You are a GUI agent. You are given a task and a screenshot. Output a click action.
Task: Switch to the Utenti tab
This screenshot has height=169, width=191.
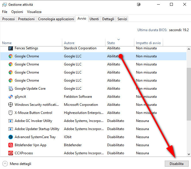coord(94,19)
